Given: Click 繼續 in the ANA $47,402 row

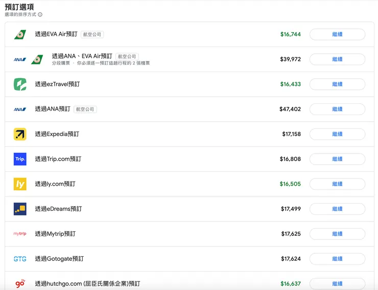Looking at the screenshot, I should (337, 109).
